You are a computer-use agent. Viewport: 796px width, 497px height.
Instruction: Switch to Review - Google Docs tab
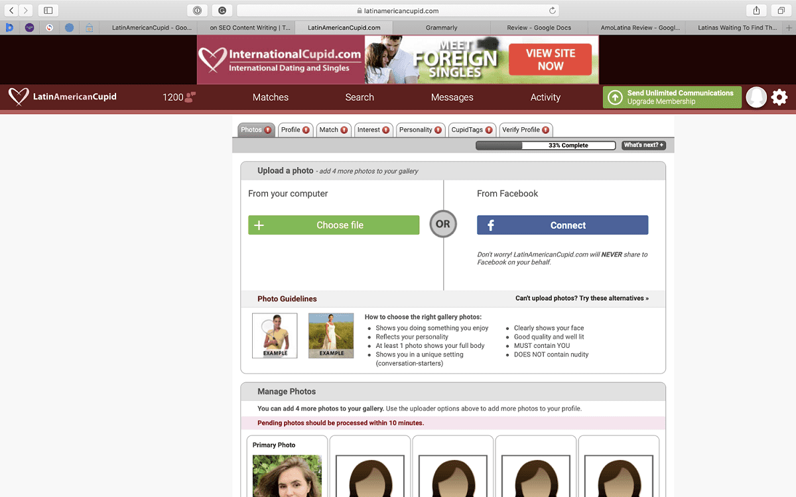pyautogui.click(x=539, y=28)
